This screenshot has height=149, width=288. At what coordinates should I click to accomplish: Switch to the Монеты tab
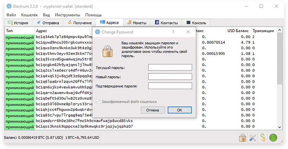point(137,23)
